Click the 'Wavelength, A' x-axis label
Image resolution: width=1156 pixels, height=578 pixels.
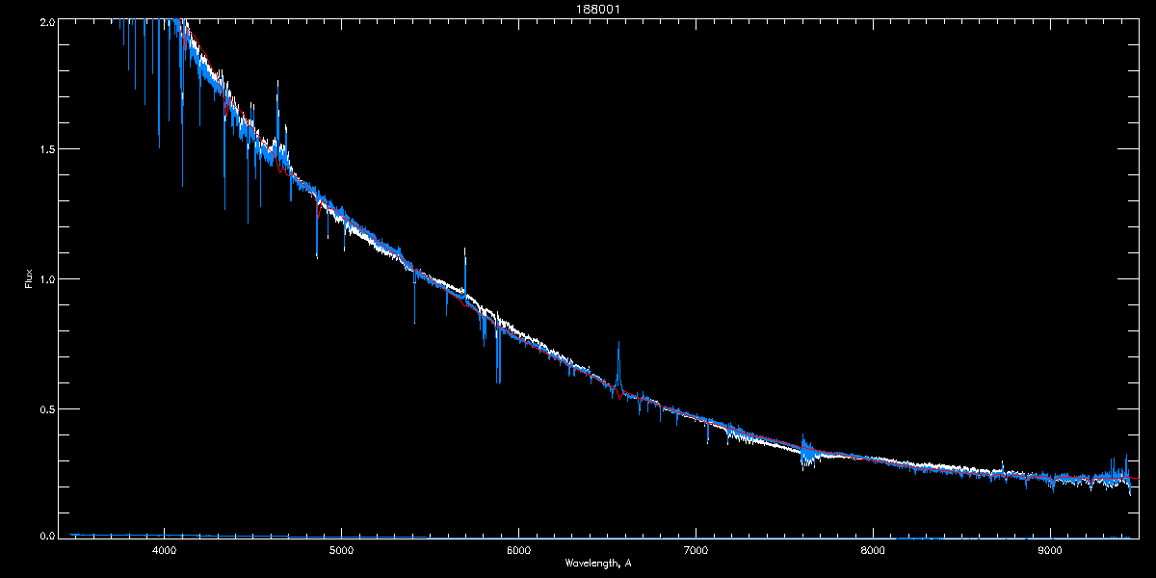click(598, 563)
